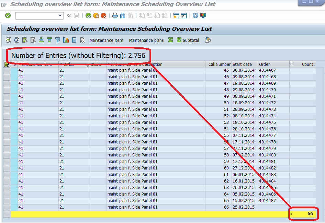
Task: Sort the list in ascending order
Action: click(41, 40)
